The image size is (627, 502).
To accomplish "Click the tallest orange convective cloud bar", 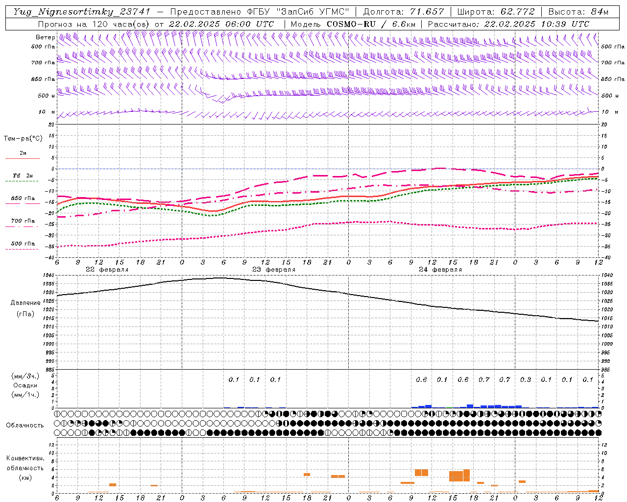I will pyautogui.click(x=466, y=476).
